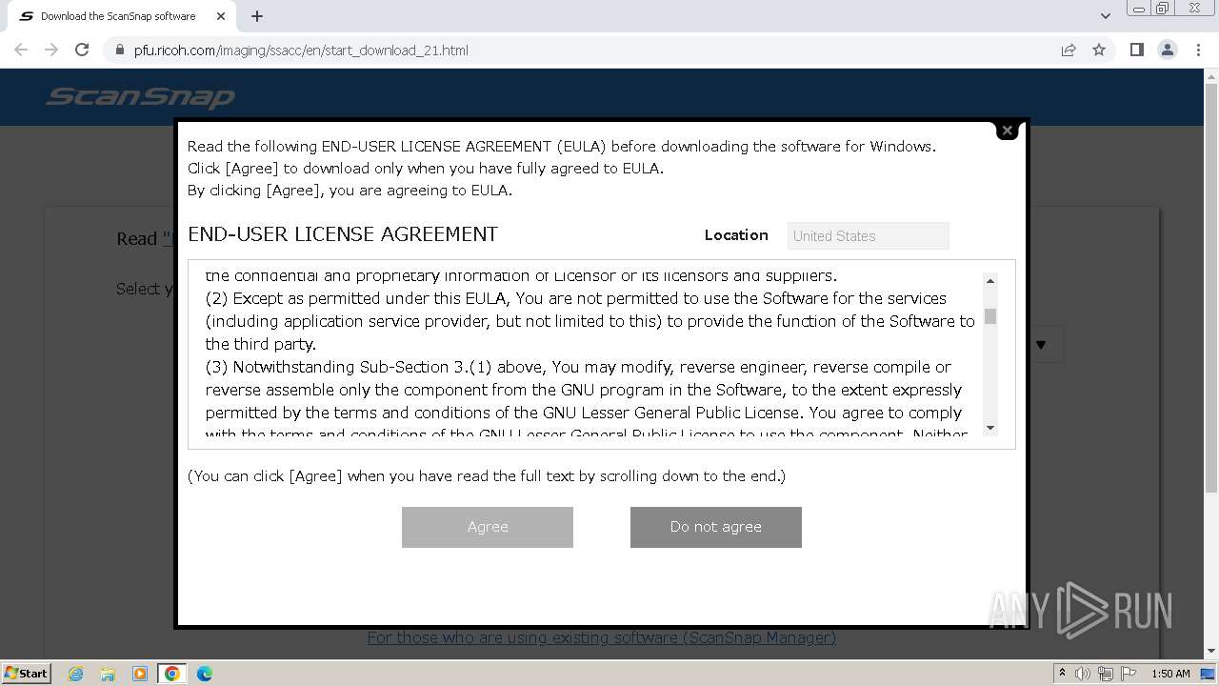This screenshot has height=686, width=1219.
Task: Click the EULA scrollbar up arrow
Action: pos(990,280)
